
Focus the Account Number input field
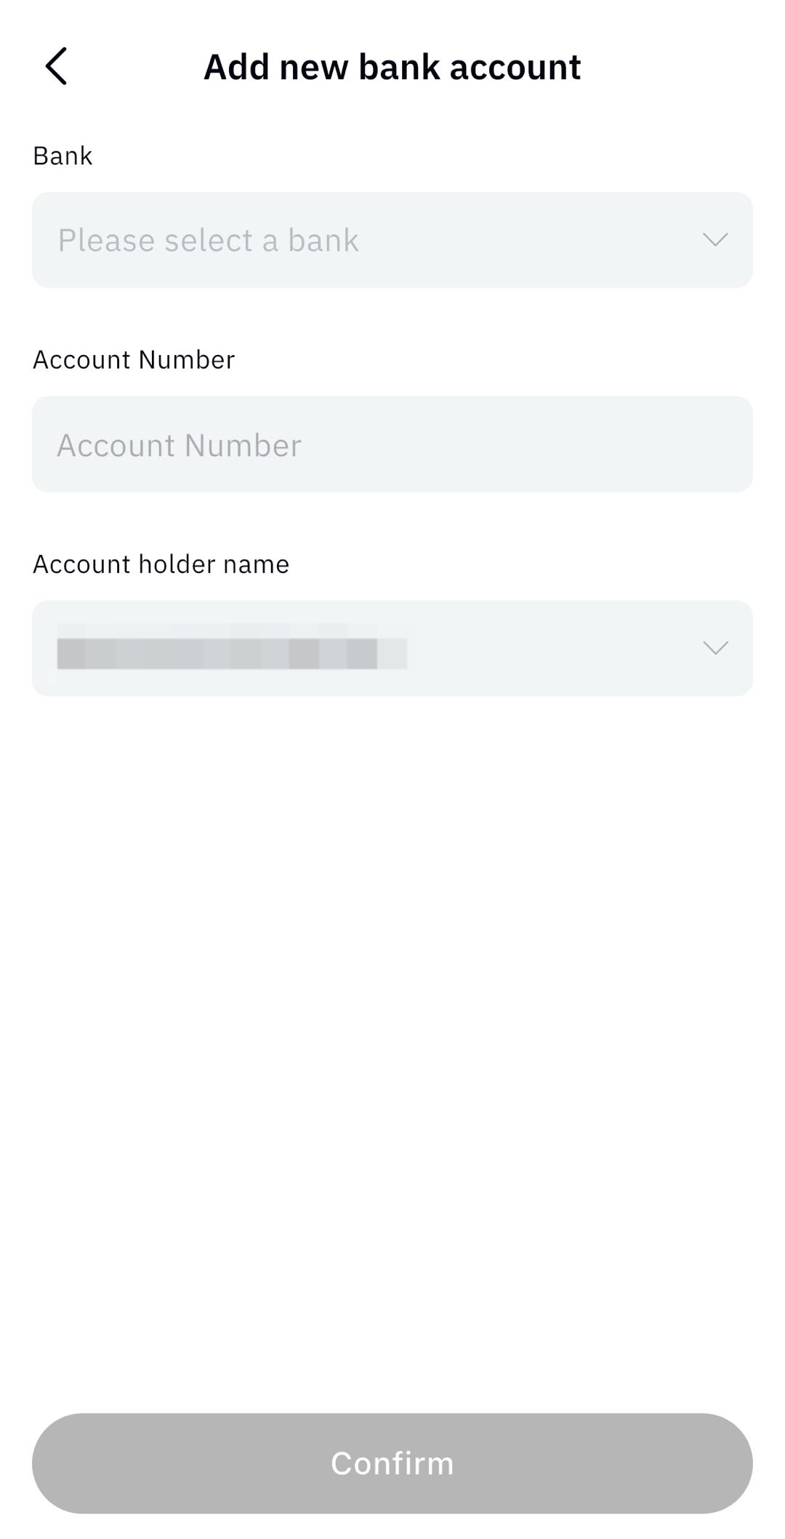392,444
